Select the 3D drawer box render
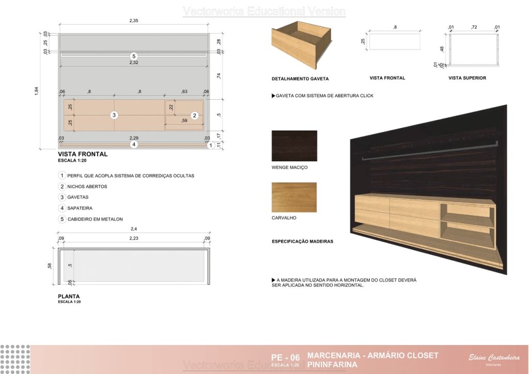529x374 pixels. point(301,44)
